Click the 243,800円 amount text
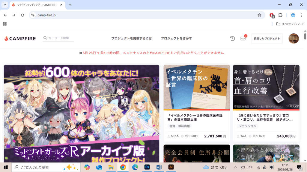307x172 pixels. (286, 136)
